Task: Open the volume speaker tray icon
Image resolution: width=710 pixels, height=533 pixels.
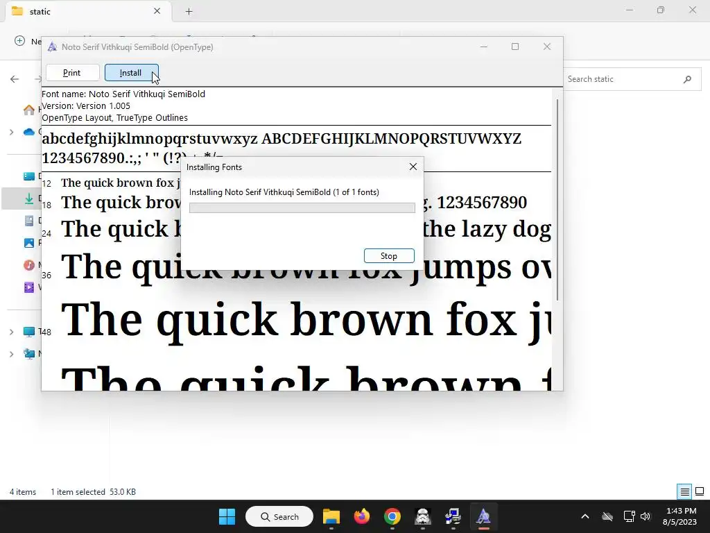Action: pyautogui.click(x=646, y=516)
